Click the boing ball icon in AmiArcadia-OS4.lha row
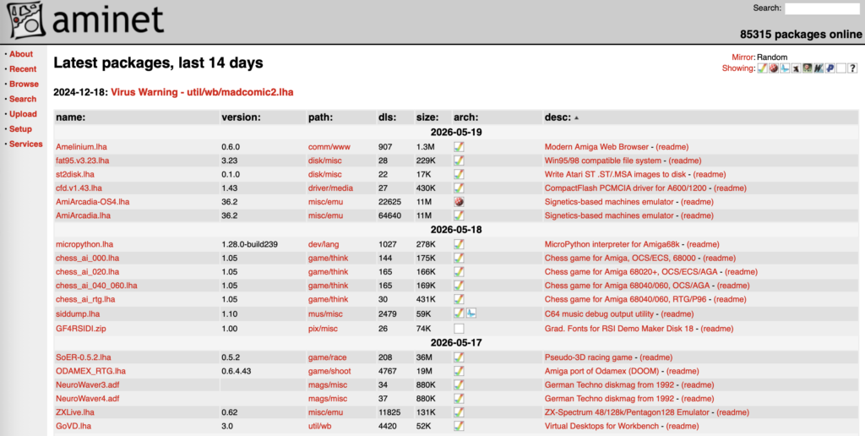The width and height of the screenshot is (865, 436). [459, 202]
